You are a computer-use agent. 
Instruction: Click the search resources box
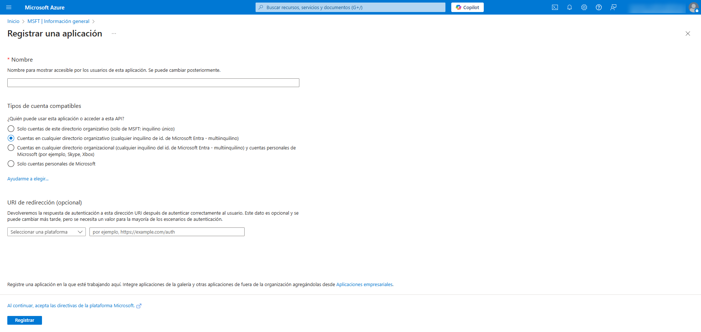coord(350,7)
